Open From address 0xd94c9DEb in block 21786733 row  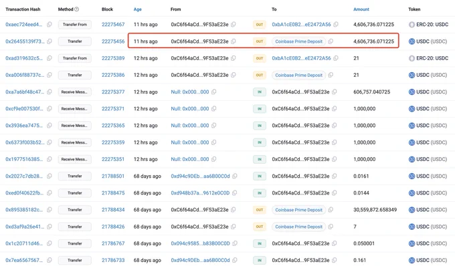click(200, 260)
